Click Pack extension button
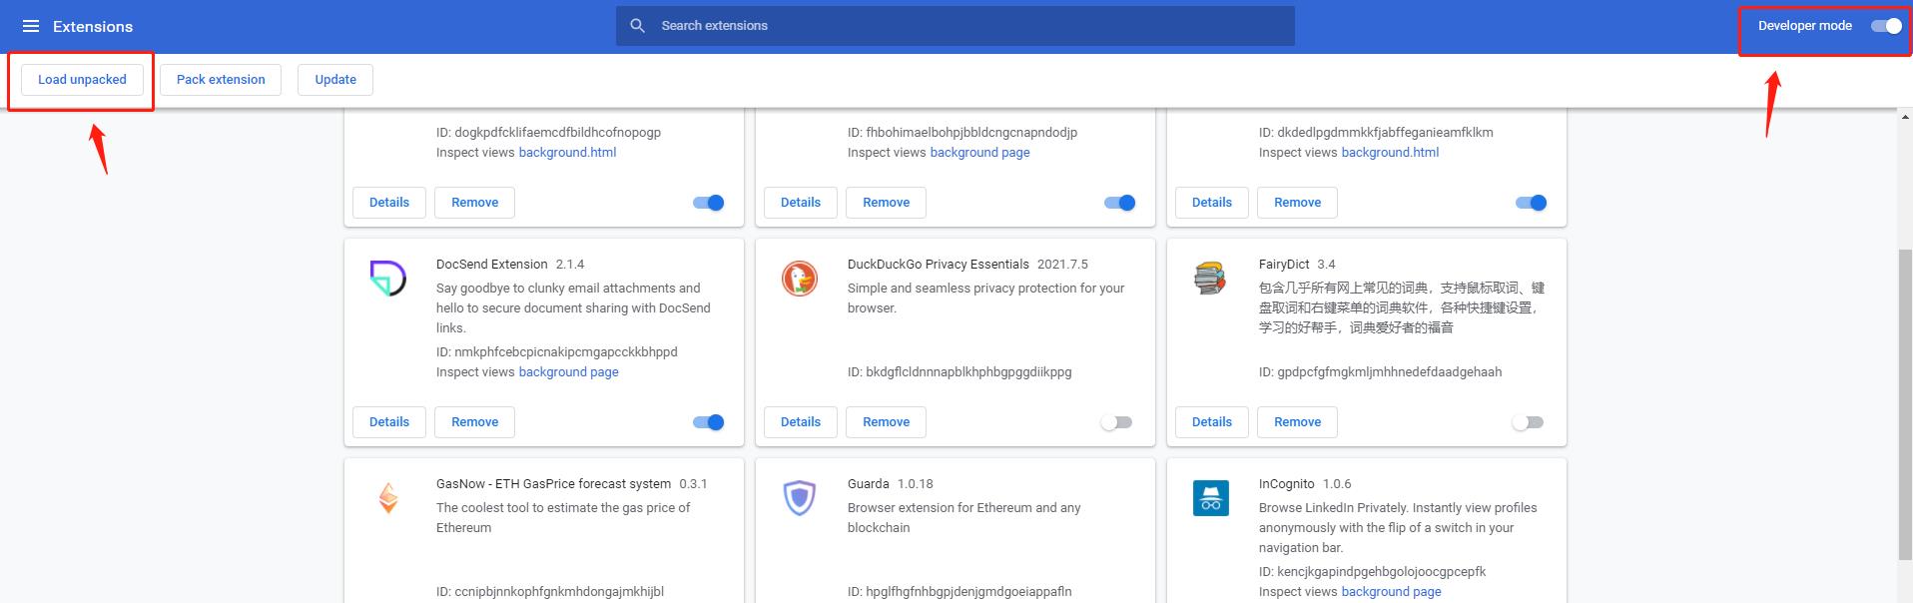 (221, 80)
